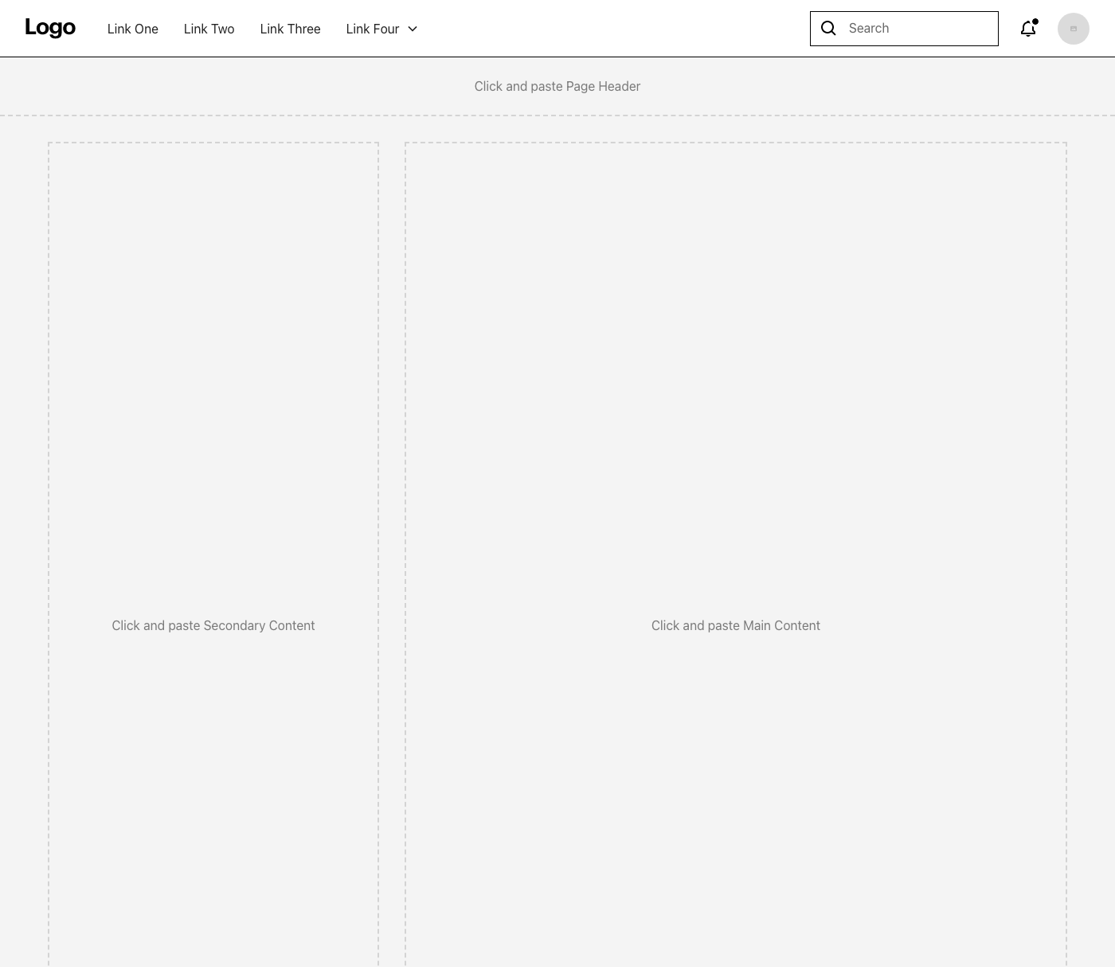Screen dimensions: 1115x967
Task: Select the Main Content placeholder panel
Action: [736, 554]
